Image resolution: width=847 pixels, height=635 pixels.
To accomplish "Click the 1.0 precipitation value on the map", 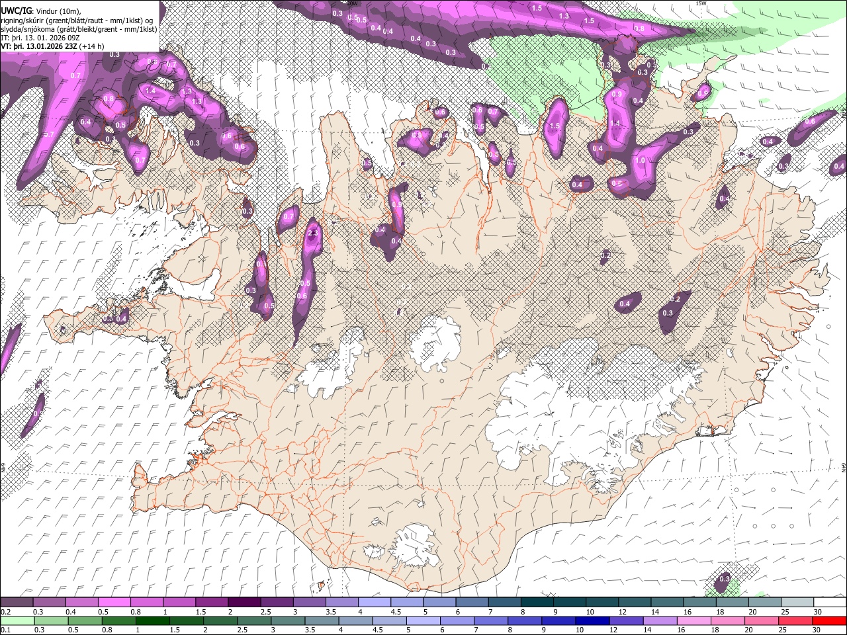I will click(x=640, y=161).
